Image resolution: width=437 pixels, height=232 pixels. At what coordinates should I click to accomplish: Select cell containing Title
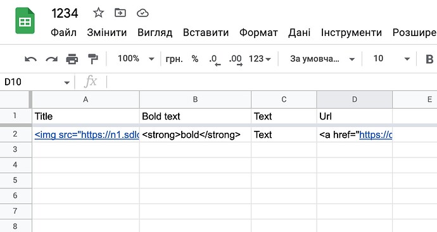(85, 116)
